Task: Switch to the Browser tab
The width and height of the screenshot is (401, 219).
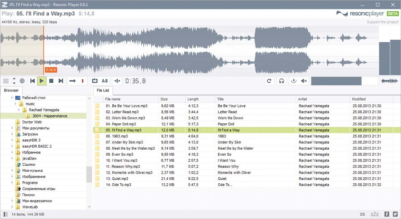Action: 11,91
